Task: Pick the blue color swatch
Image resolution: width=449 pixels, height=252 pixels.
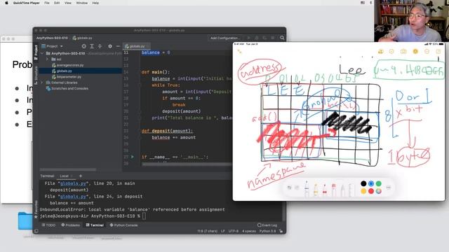Action: click(x=371, y=183)
